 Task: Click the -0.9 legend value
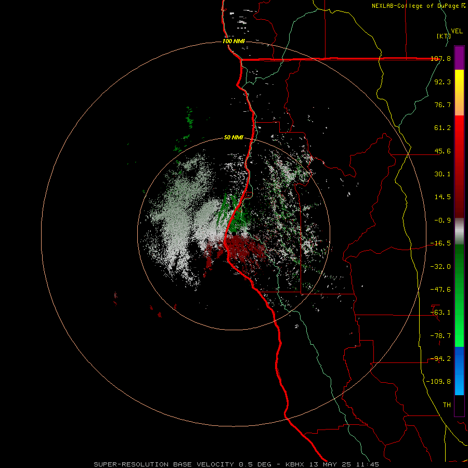(x=443, y=220)
